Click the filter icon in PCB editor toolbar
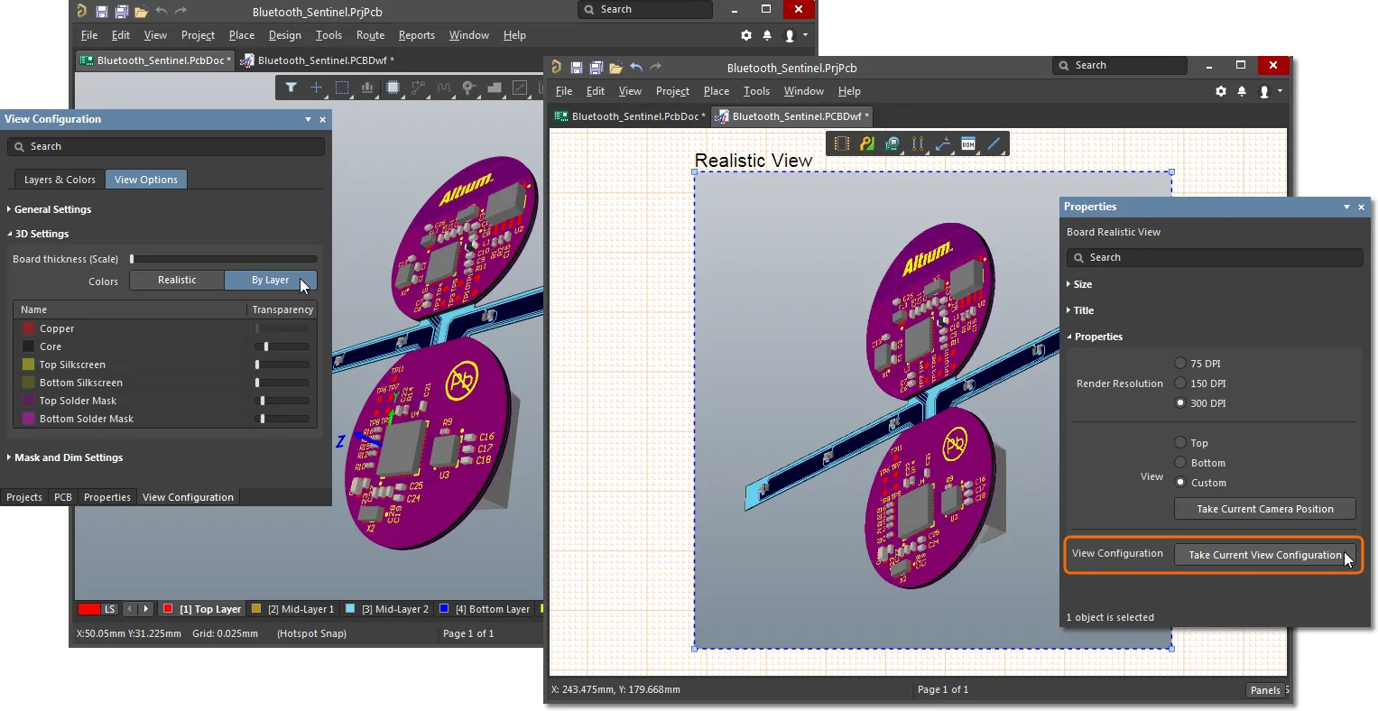Viewport: 1378px width, 711px height. (291, 88)
